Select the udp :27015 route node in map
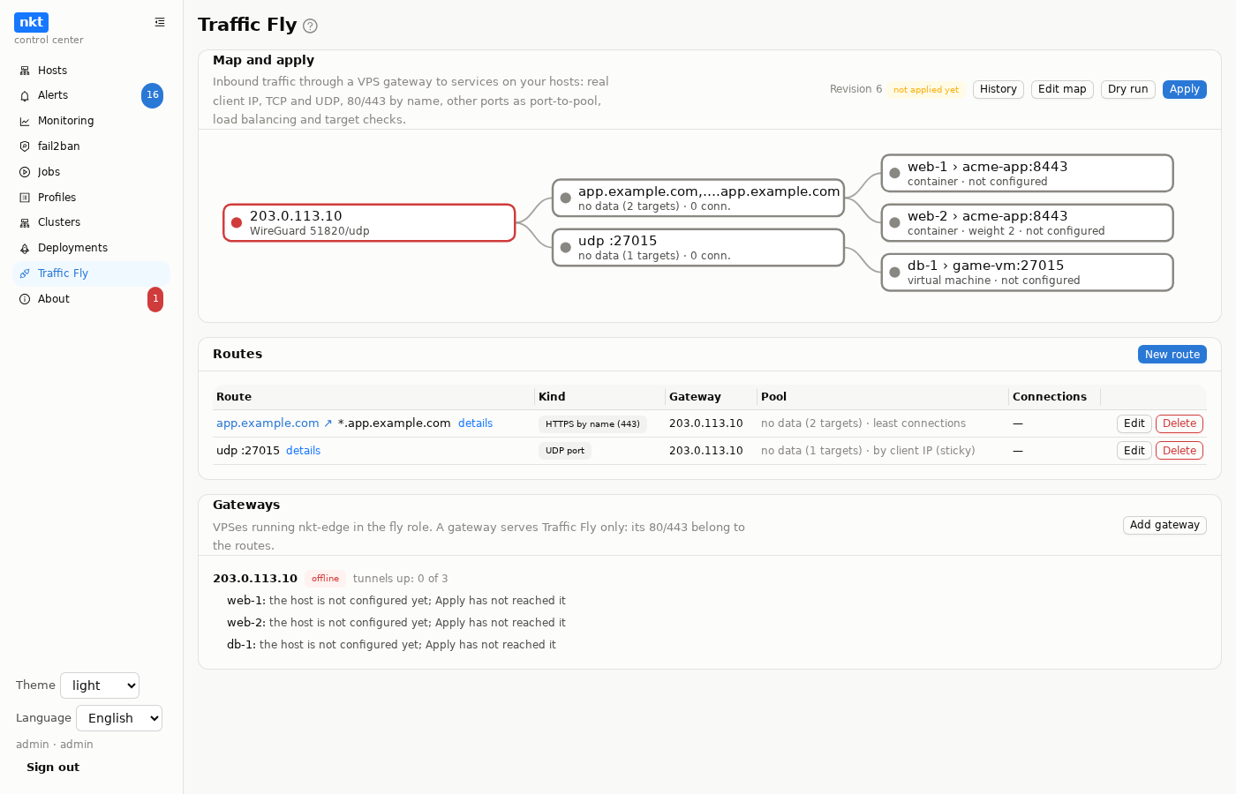1236x794 pixels. [698, 247]
